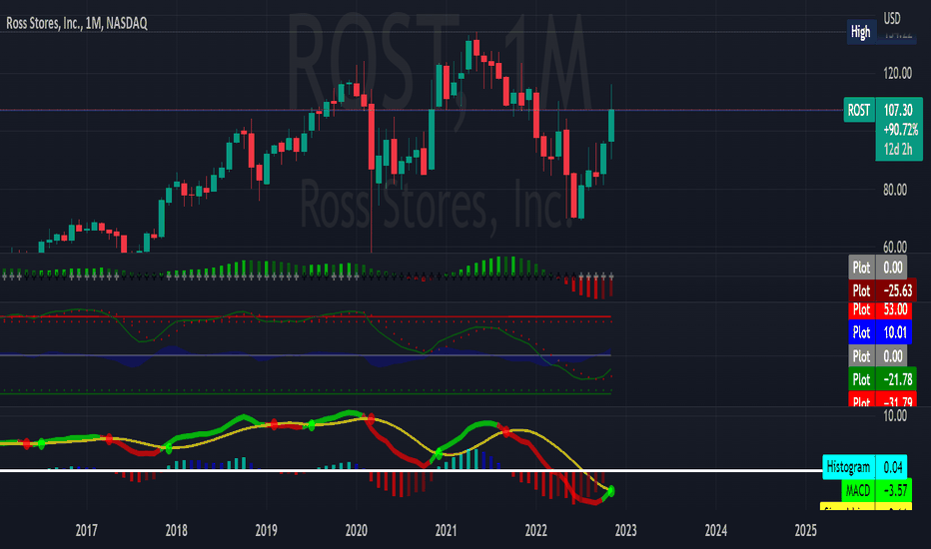Click the 10.00 value on MACD axis
Screen dimensions: 931x549
tap(895, 415)
